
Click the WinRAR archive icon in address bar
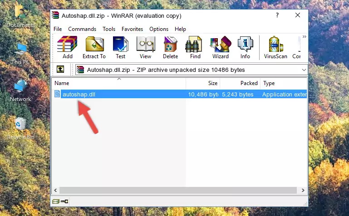pos(80,70)
